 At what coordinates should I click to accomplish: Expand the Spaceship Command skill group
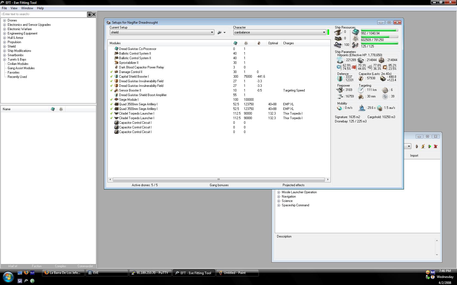point(279,205)
